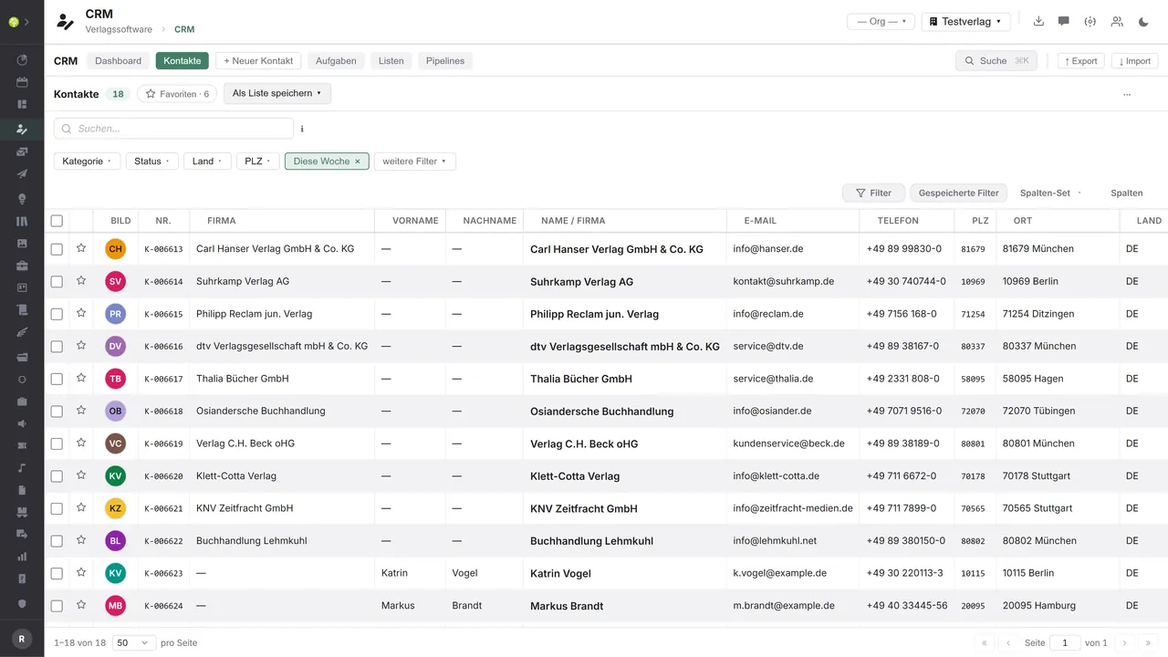
Task: Check the Suhrkamp Verlag AG row checkbox
Action: pos(57,282)
